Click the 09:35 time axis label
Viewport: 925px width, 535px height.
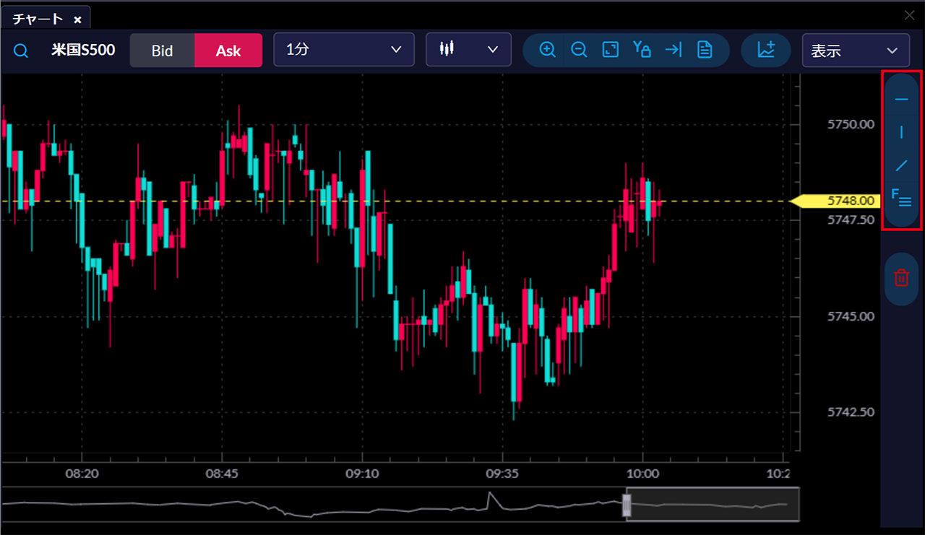tap(502, 474)
